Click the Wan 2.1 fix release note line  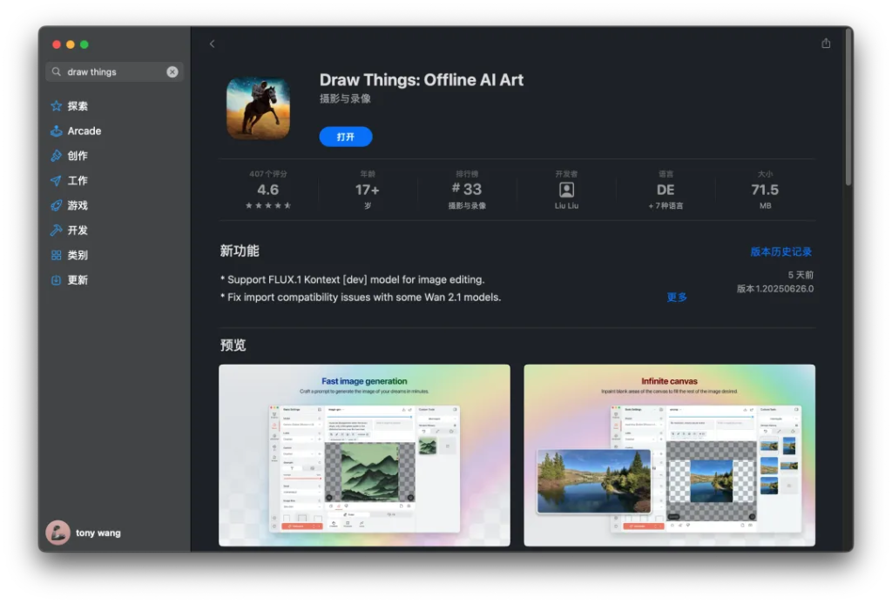click(361, 298)
